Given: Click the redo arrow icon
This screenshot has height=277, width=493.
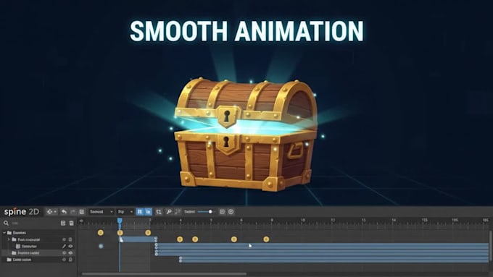Looking at the screenshot, I should [72, 212].
